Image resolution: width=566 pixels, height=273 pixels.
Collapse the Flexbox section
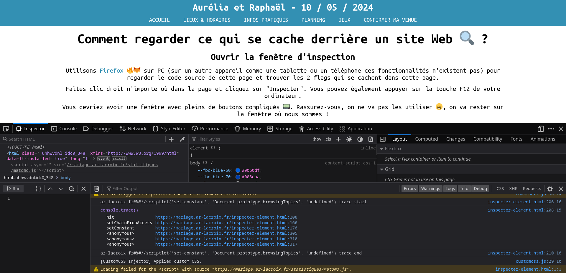click(382, 149)
